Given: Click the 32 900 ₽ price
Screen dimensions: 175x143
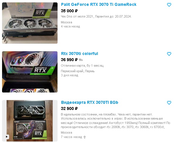Looking at the screenshot, I should 69,108.
